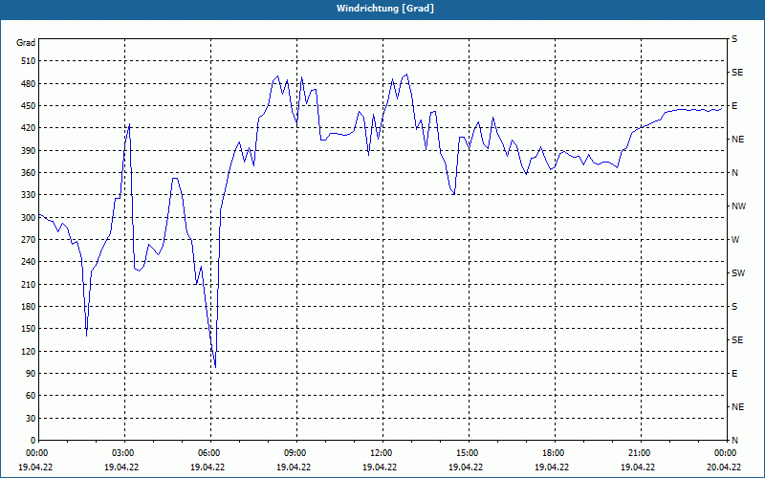This screenshot has height=478, width=765.
Task: Pick the 15:00 time axis label
Action: pyautogui.click(x=466, y=453)
